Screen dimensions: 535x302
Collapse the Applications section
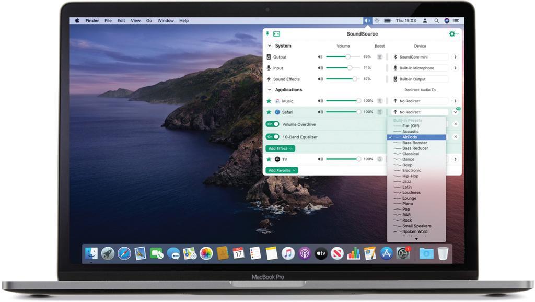point(270,90)
